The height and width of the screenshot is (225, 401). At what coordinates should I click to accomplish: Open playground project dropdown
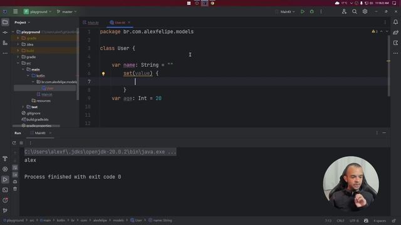tap(38, 12)
